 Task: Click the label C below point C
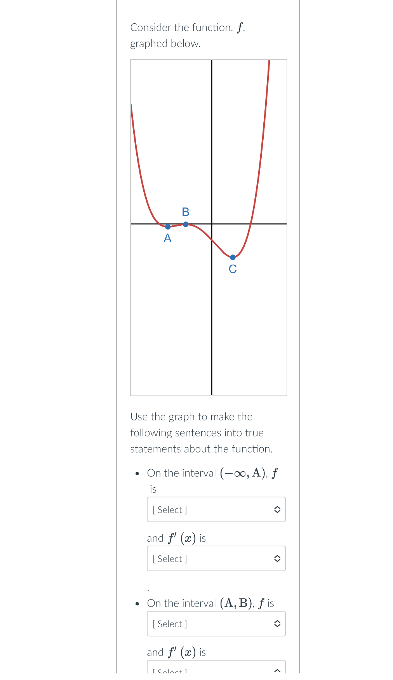(x=232, y=269)
